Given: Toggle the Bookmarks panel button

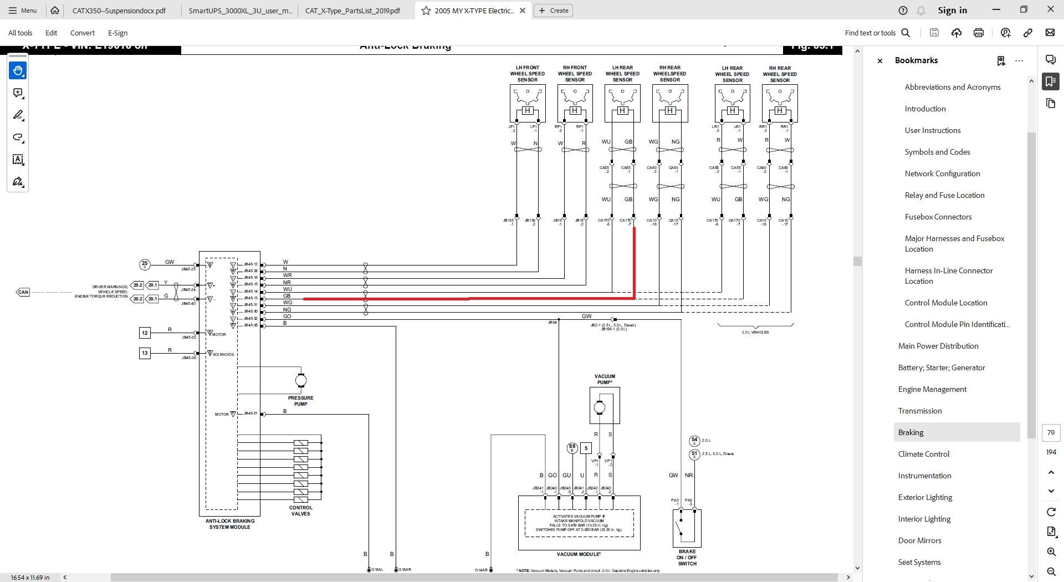Looking at the screenshot, I should (x=1050, y=81).
